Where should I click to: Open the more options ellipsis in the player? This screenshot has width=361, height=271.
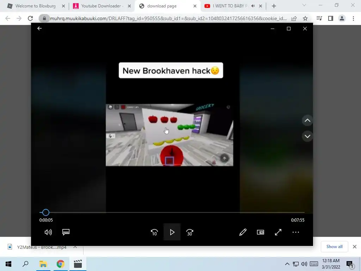pyautogui.click(x=296, y=232)
